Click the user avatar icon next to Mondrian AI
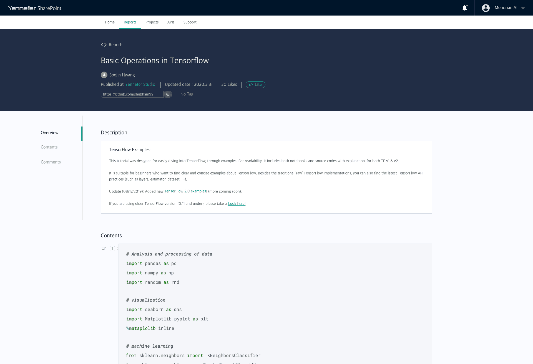Viewport: 533px width, 364px height. click(486, 8)
